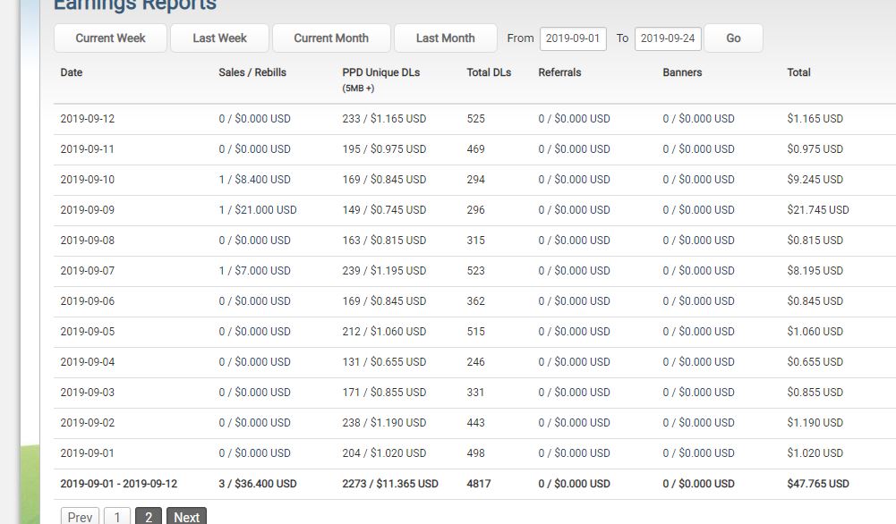Image resolution: width=896 pixels, height=524 pixels.
Task: Click the Total DLs column header
Action: [489, 72]
